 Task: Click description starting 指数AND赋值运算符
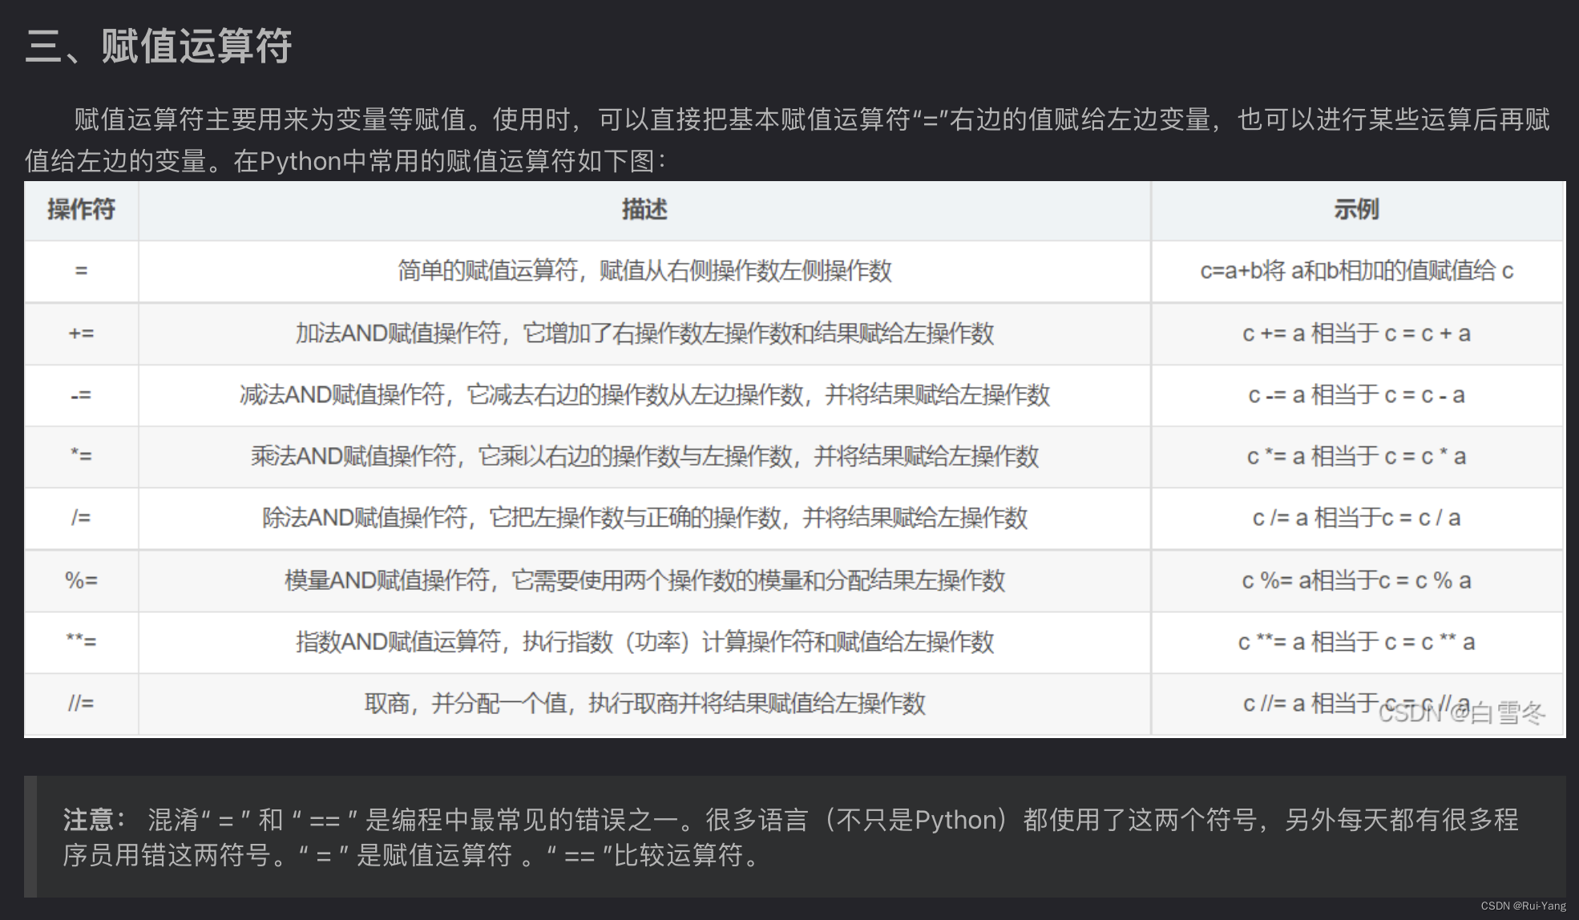644,641
